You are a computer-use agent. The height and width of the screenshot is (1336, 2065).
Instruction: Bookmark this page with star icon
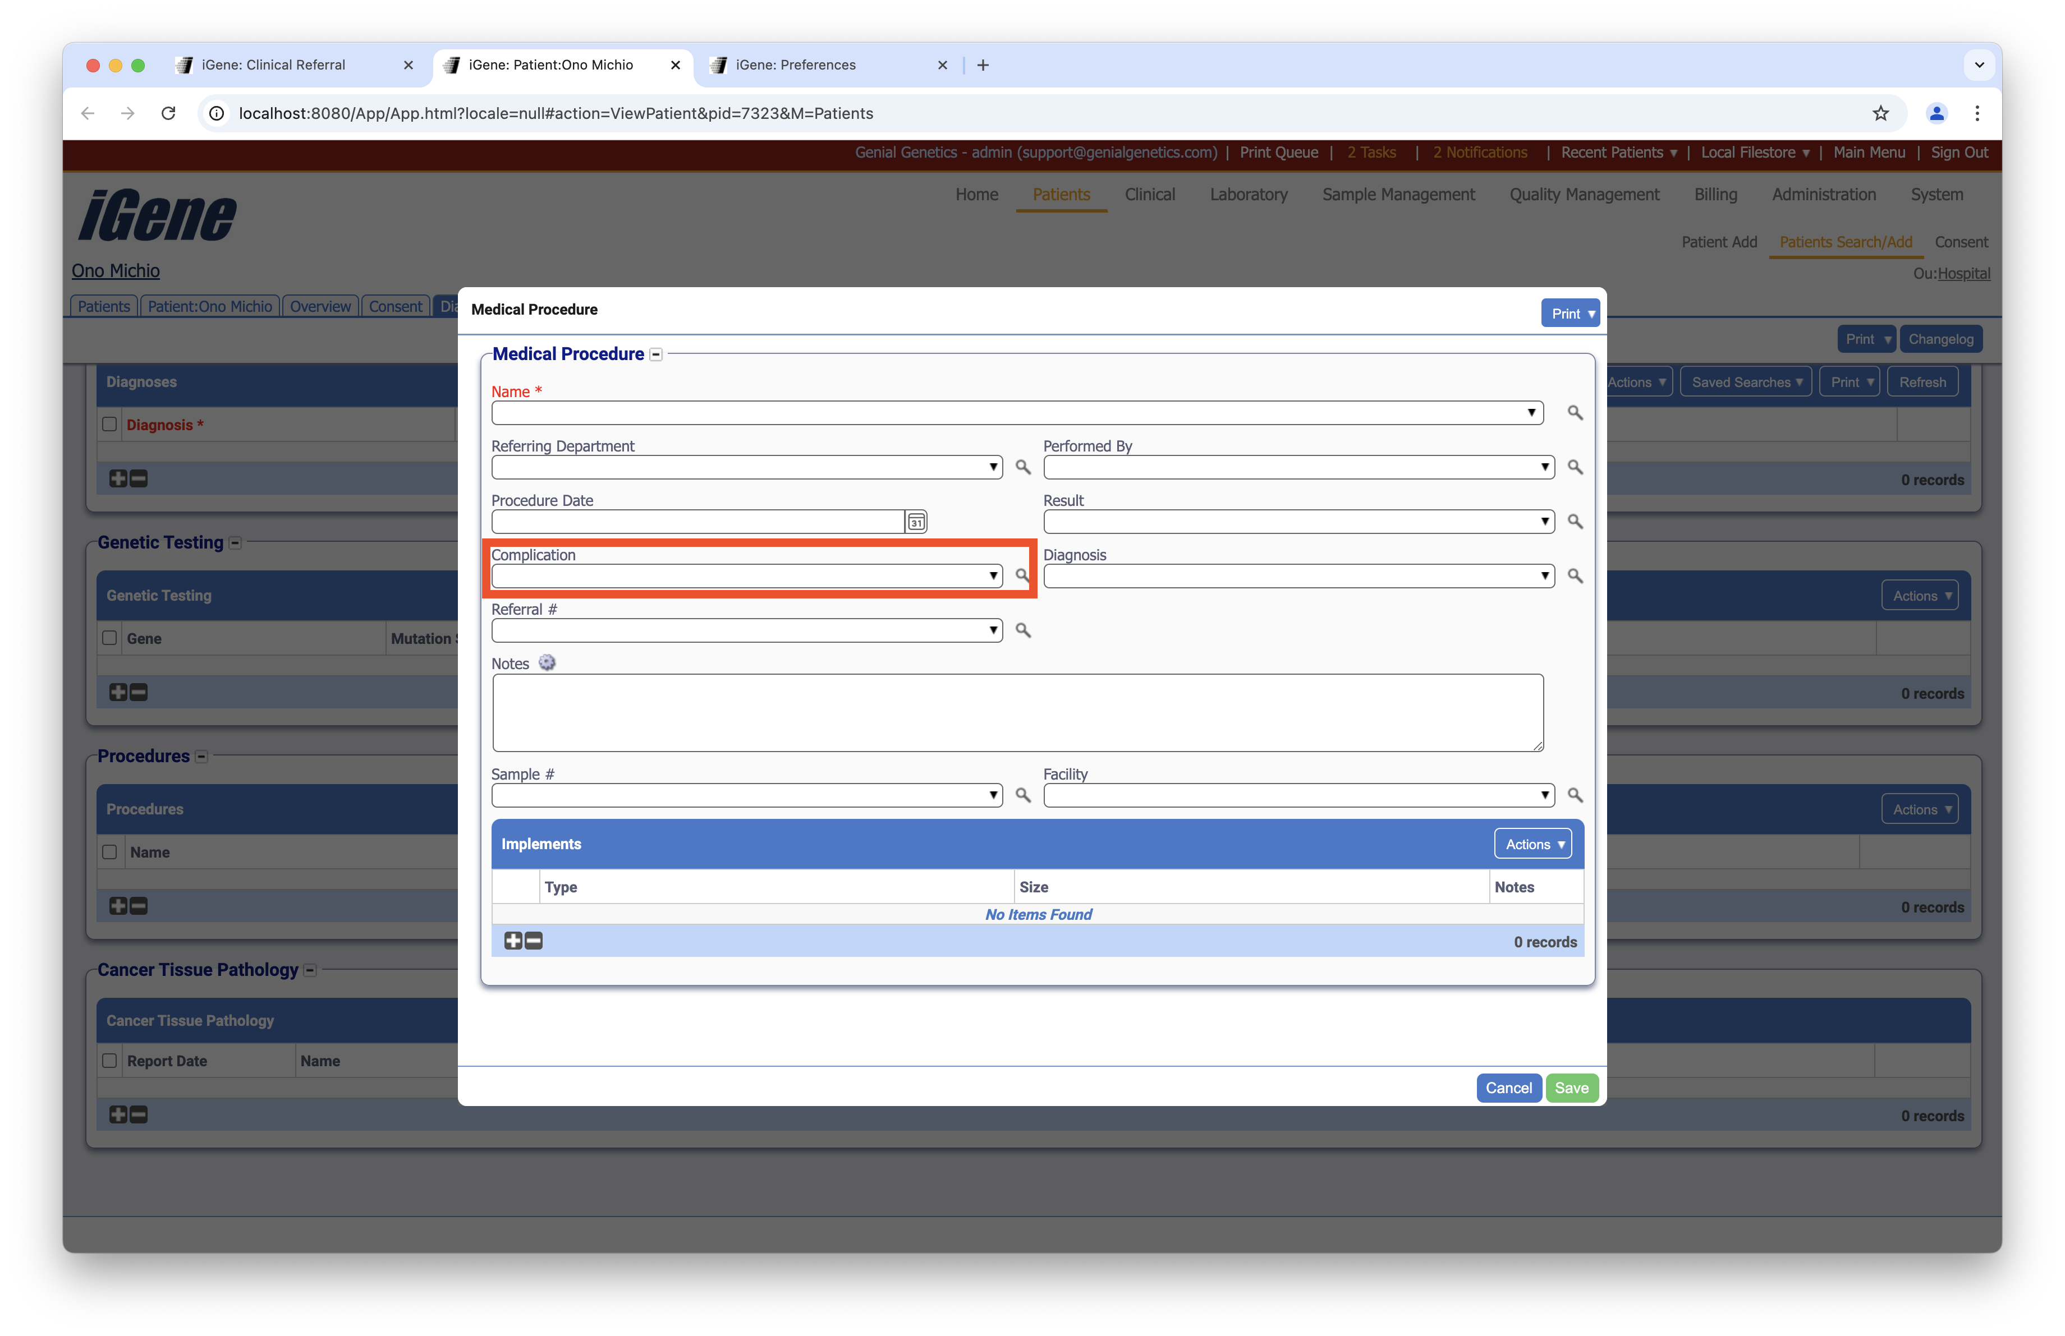[x=1880, y=113]
